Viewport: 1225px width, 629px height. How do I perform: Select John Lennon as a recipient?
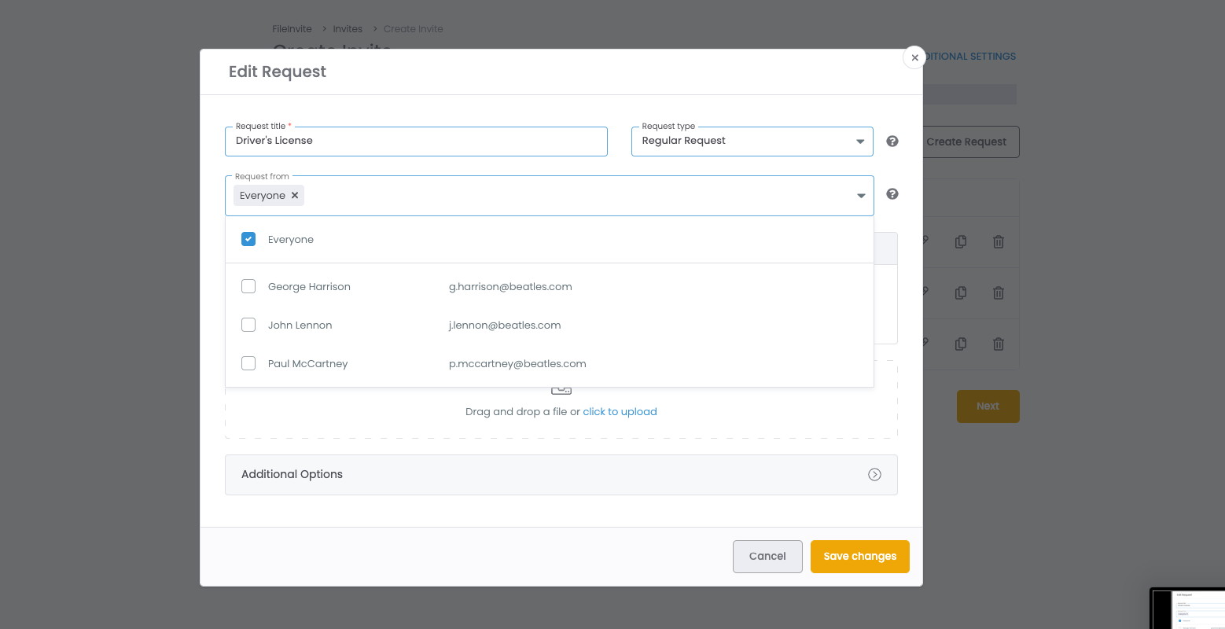pos(248,325)
